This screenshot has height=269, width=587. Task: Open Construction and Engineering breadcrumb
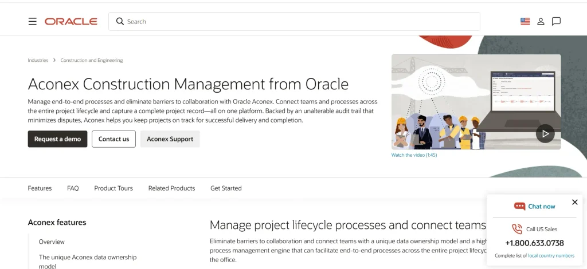(92, 60)
